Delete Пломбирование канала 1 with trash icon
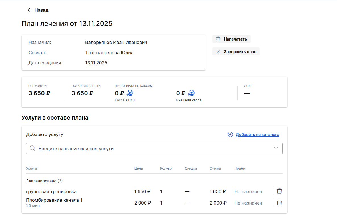Viewport: 337px width, 221px height. 279,203
